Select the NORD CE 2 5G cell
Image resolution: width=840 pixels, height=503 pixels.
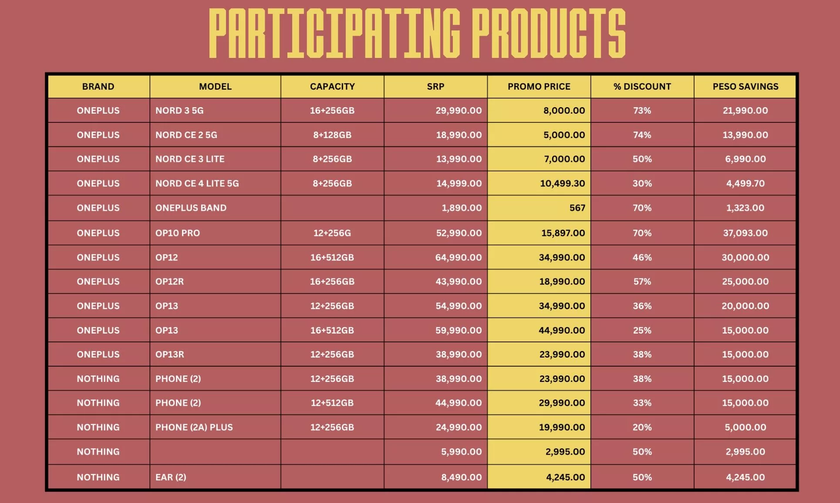(x=186, y=135)
